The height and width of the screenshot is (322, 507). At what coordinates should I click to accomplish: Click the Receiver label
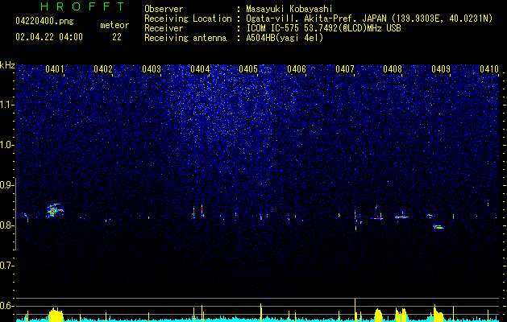tap(164, 28)
